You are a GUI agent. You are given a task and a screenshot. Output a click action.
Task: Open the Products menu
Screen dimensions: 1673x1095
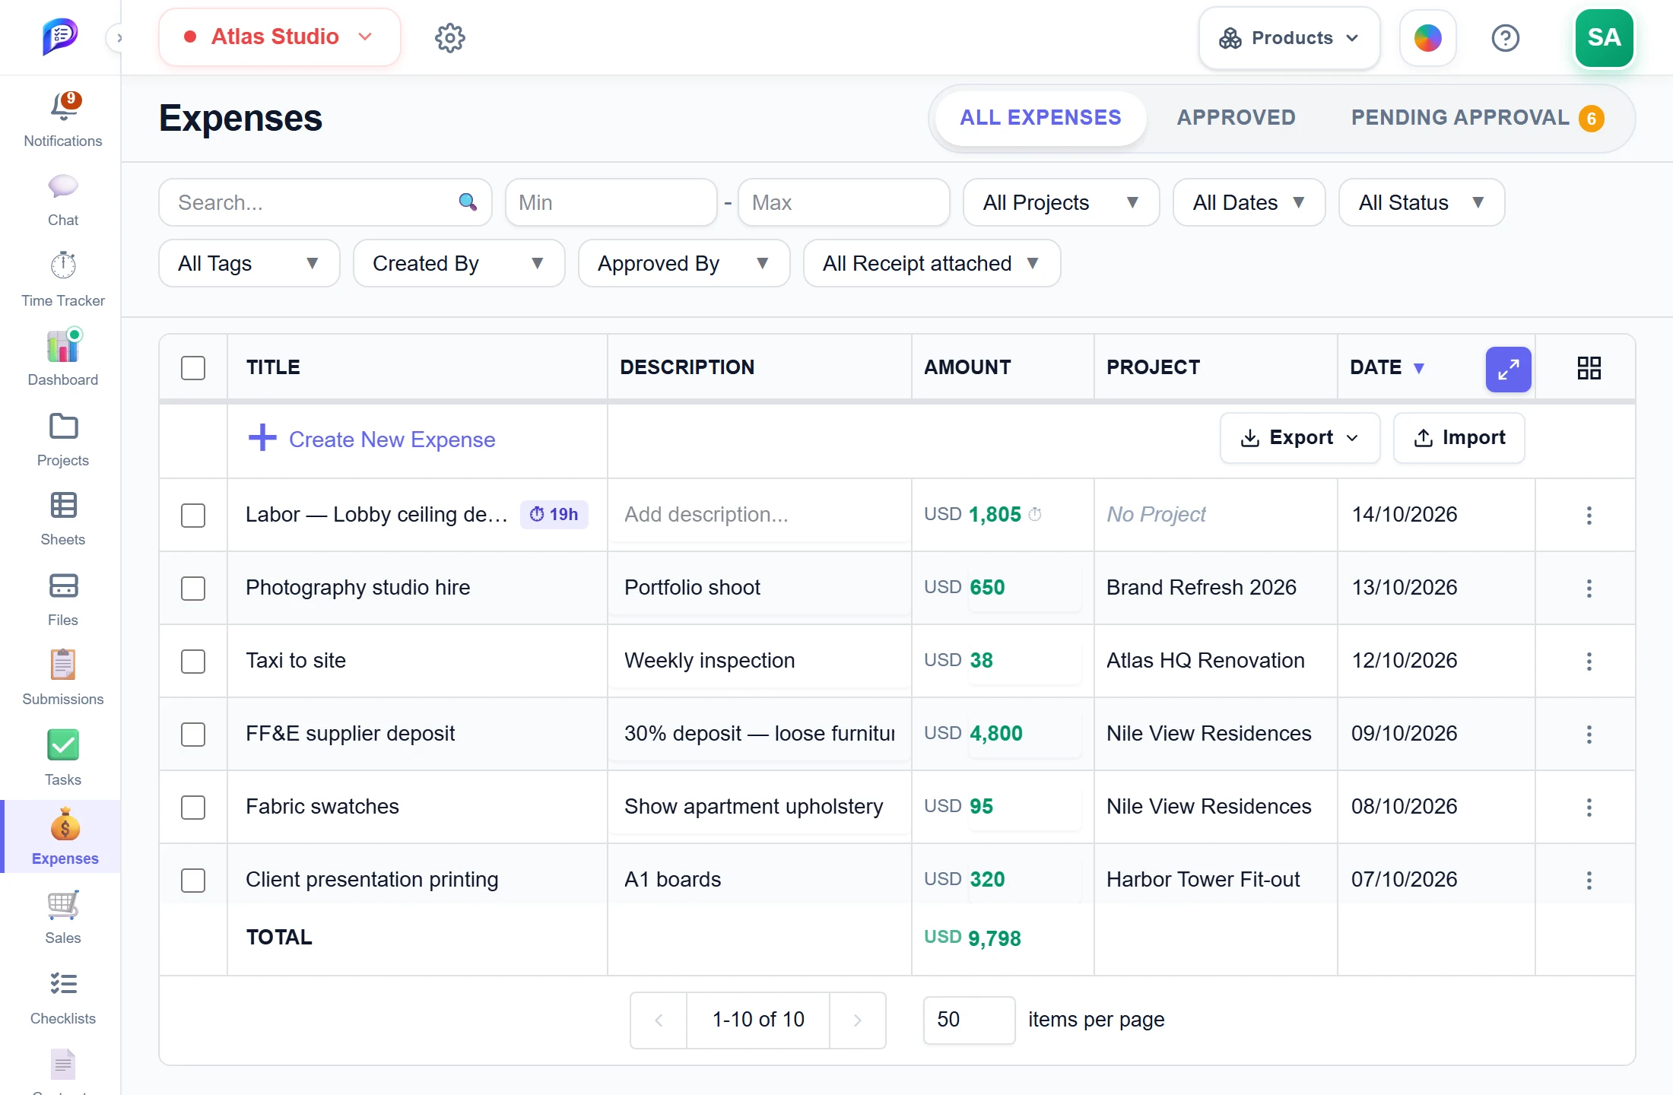pyautogui.click(x=1289, y=38)
